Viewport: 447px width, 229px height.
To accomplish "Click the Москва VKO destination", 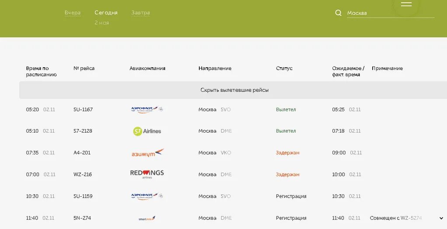I will point(215,153).
